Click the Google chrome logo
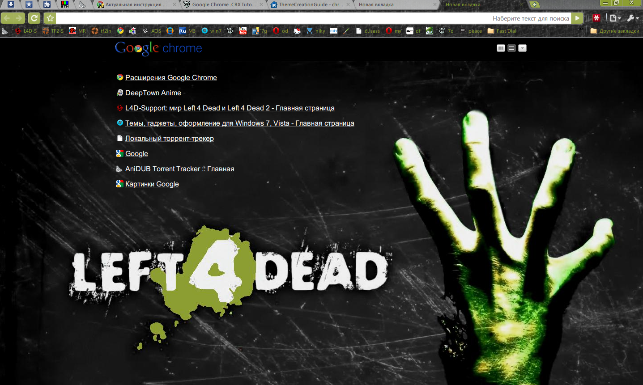Image resolution: width=643 pixels, height=385 pixels. [158, 48]
